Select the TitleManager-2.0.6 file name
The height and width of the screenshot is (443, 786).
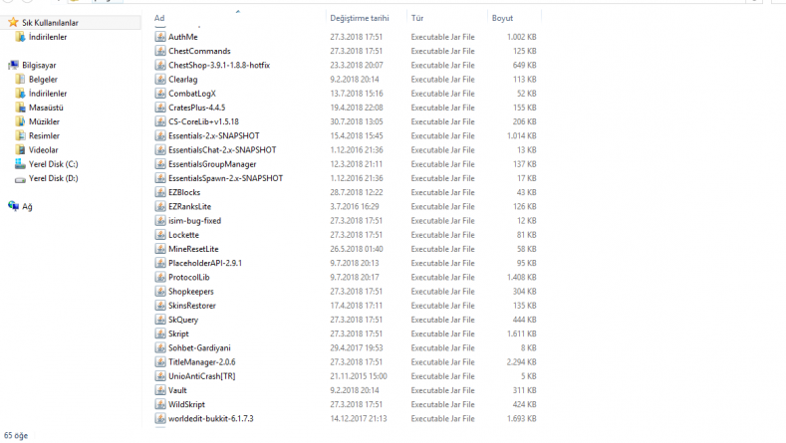coord(202,361)
